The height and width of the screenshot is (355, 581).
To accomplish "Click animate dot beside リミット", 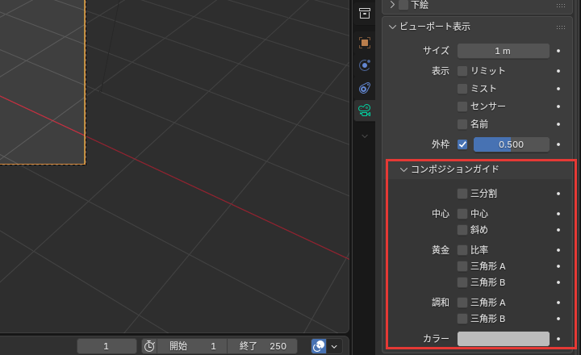I will (558, 71).
